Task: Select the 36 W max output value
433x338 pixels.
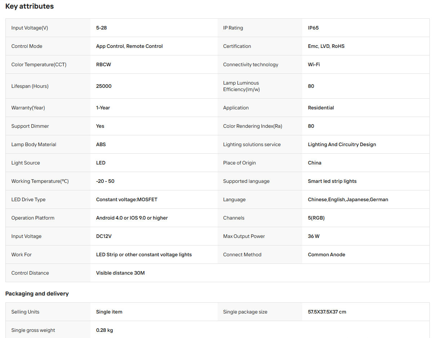Action: 314,236
